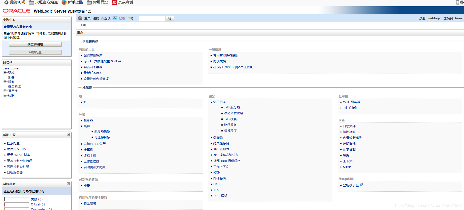
Task: Click the magnifier search button
Action: tap(170, 19)
